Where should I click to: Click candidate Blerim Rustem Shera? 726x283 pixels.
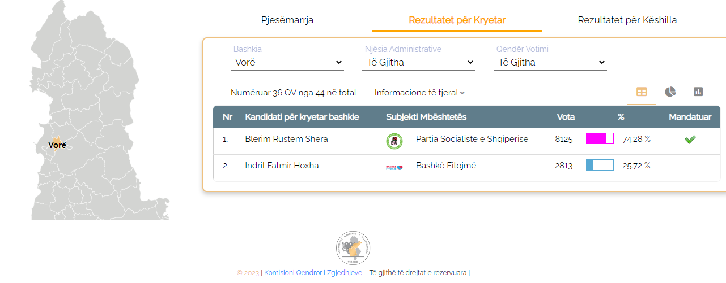286,139
